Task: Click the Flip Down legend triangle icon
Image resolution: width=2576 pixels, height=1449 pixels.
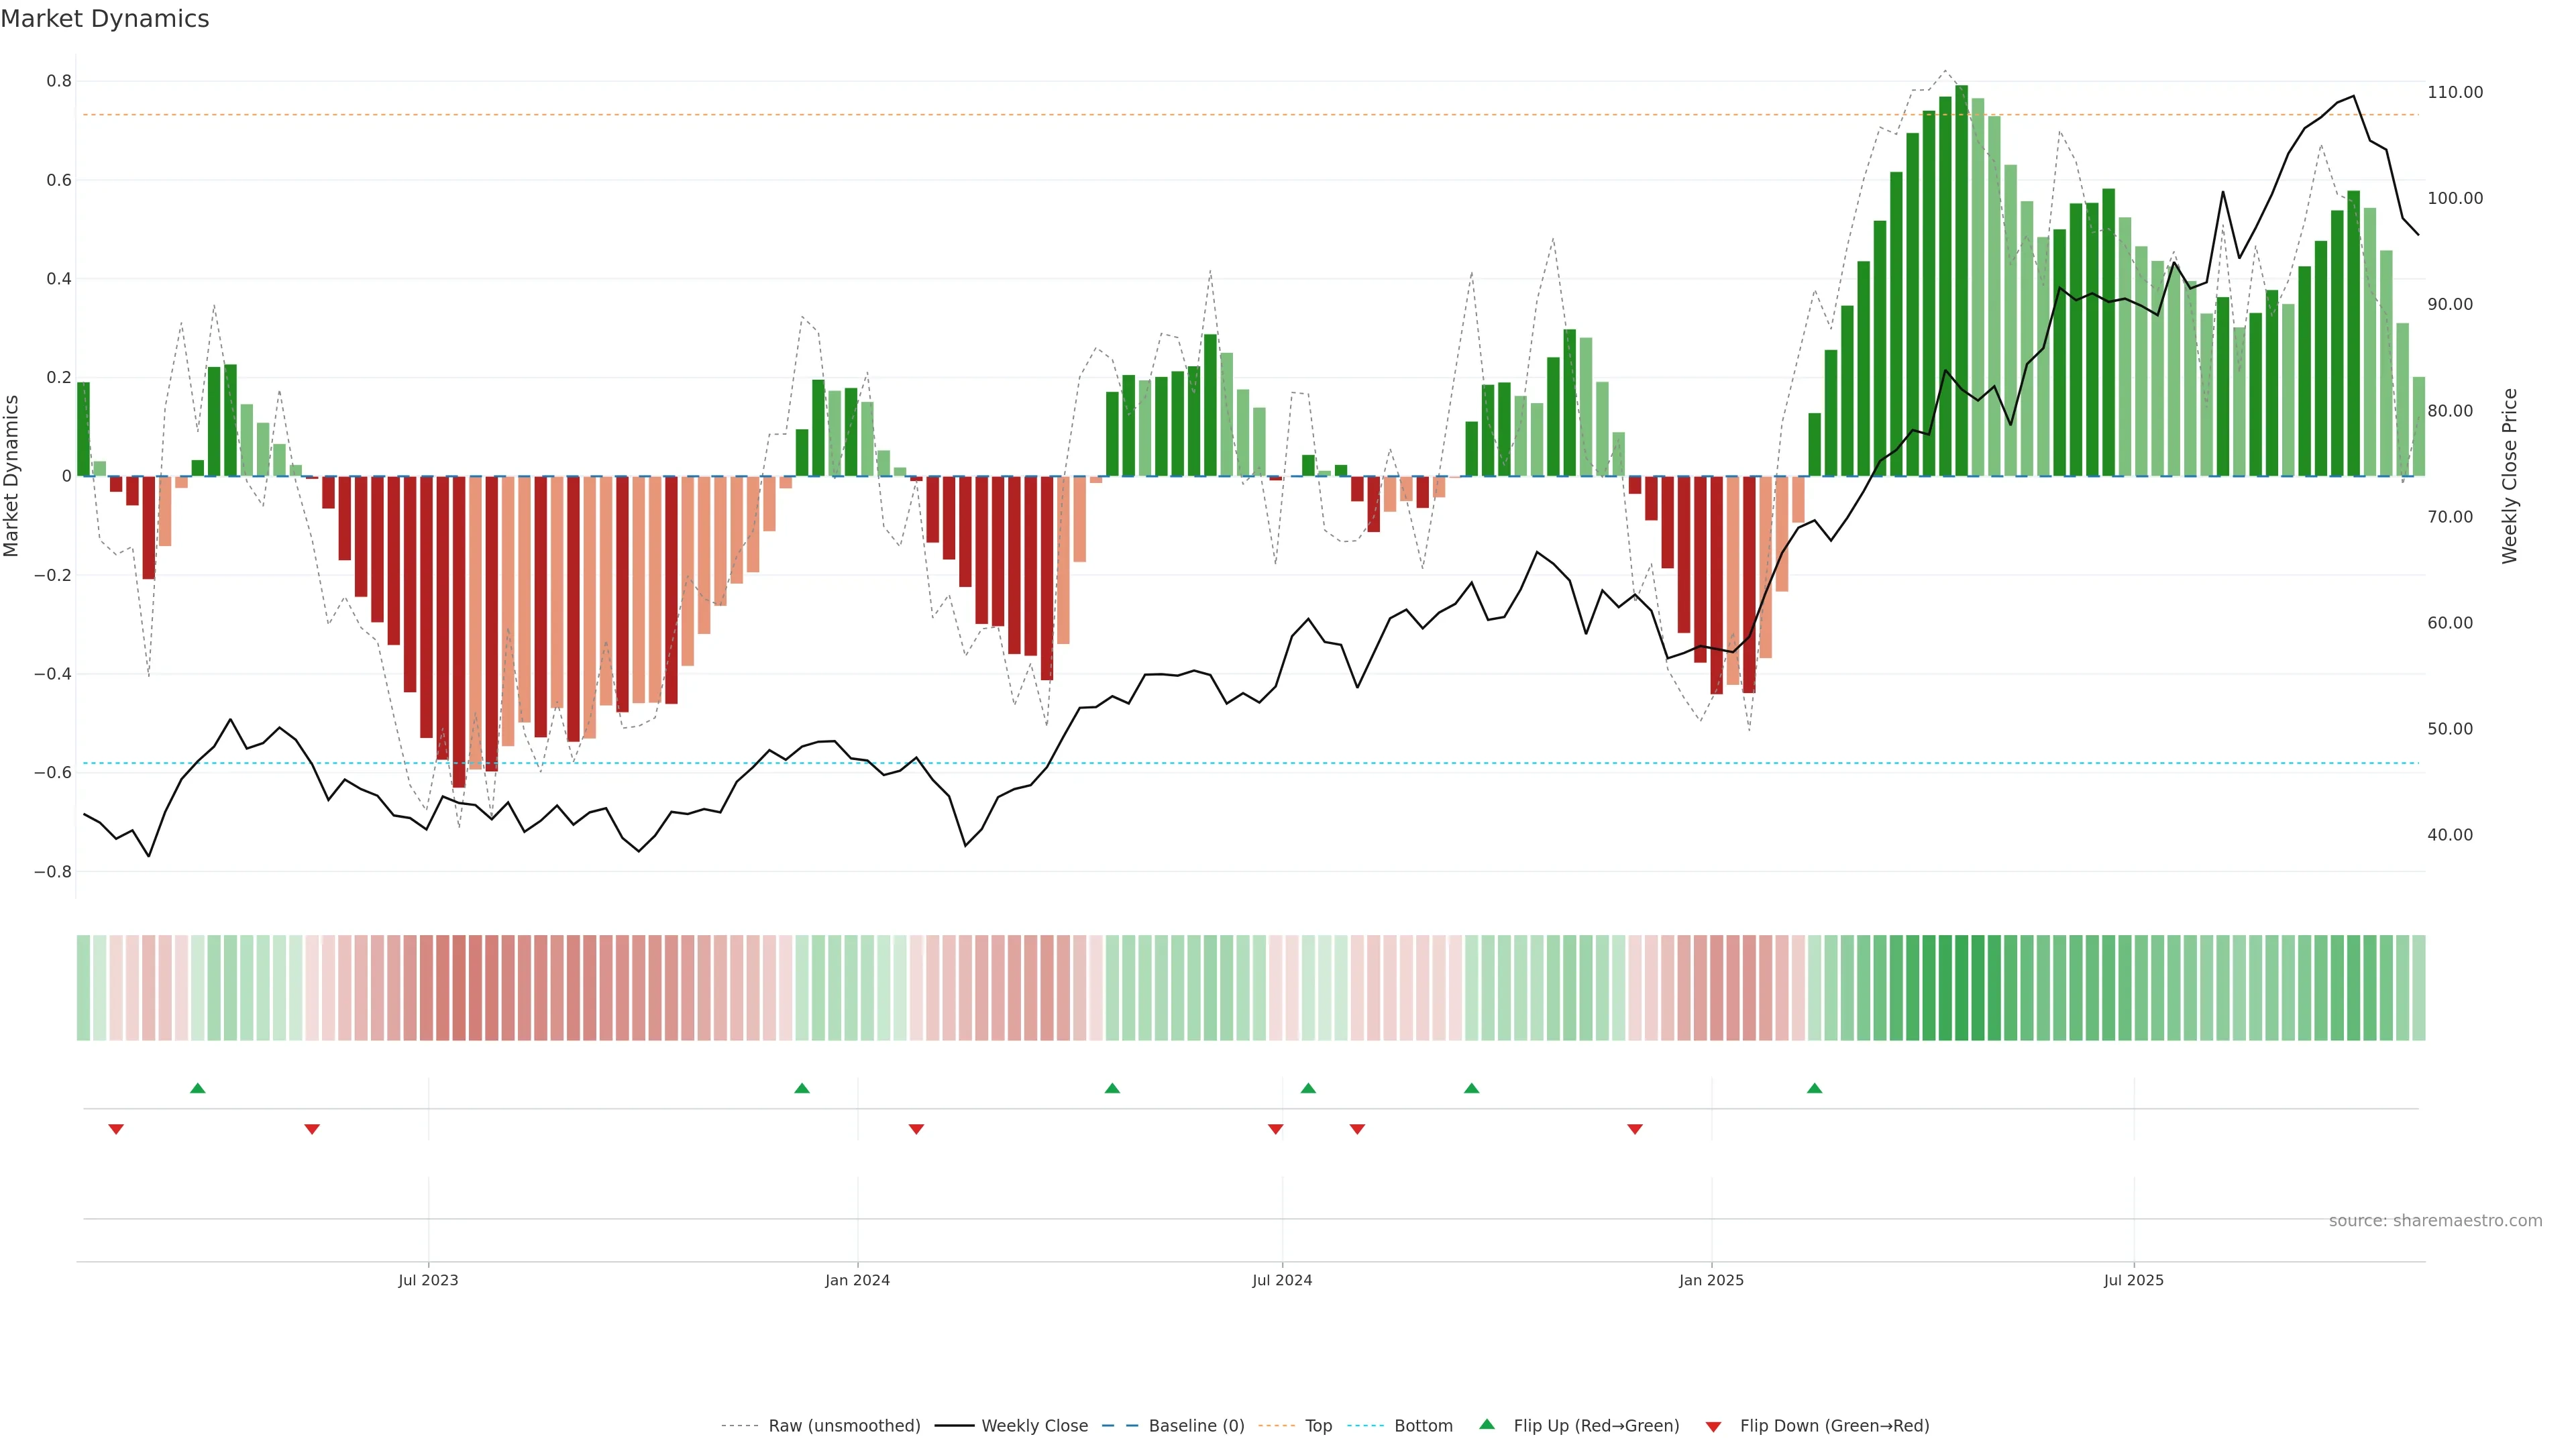Action: pyautogui.click(x=1713, y=1426)
